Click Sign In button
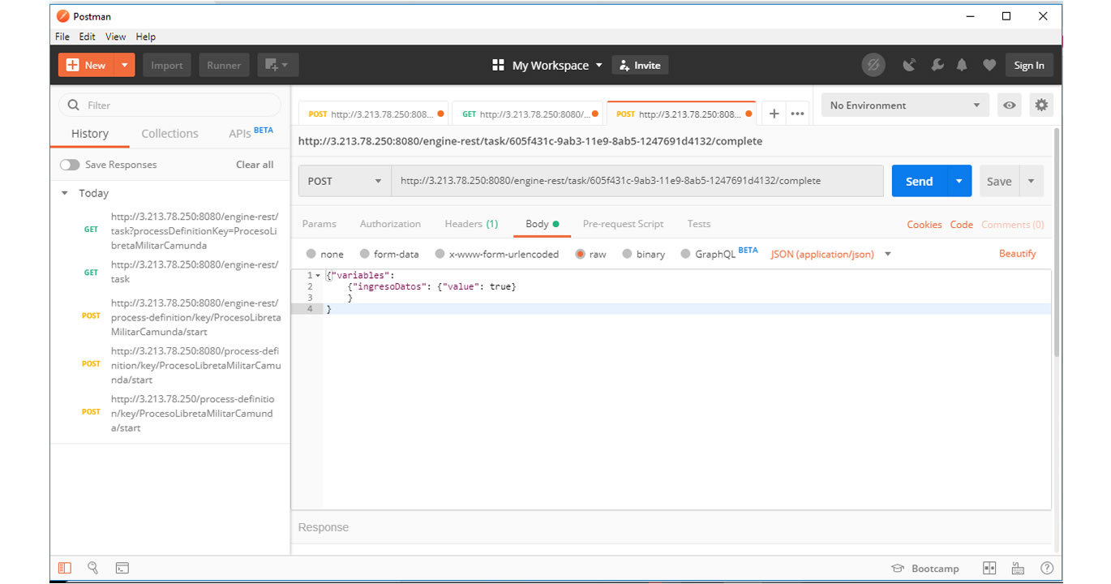This screenshot has width=1111, height=584. tap(1029, 65)
